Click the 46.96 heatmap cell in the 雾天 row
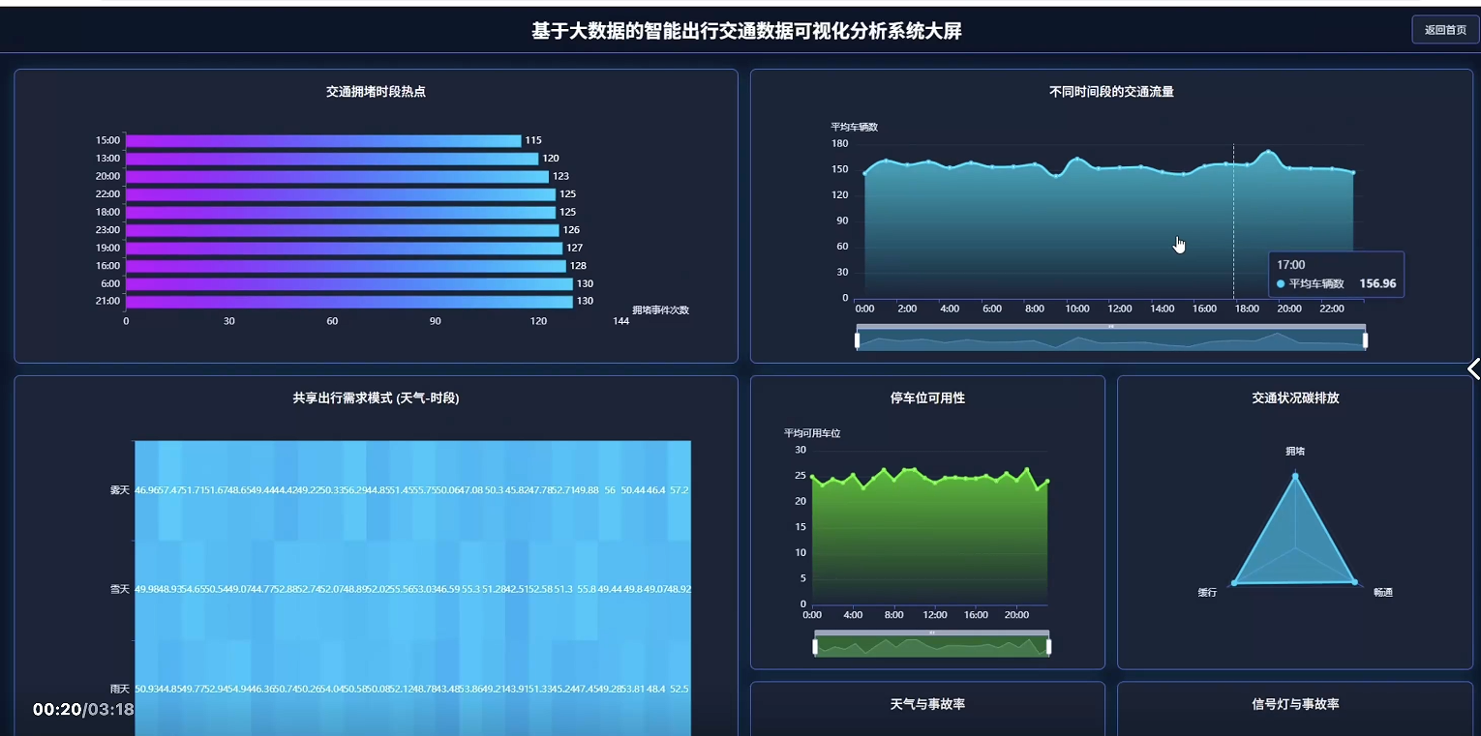The width and height of the screenshot is (1481, 736). click(146, 490)
